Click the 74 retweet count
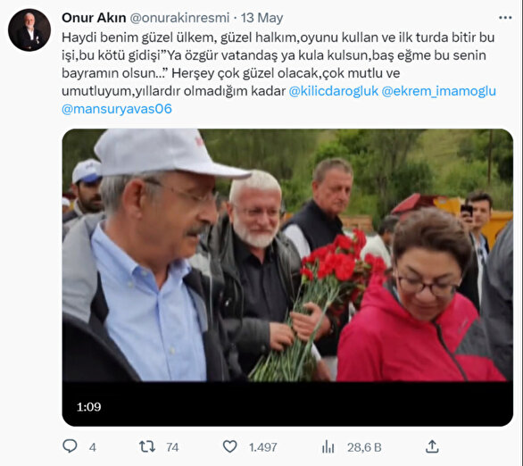523x466 pixels. (x=172, y=447)
